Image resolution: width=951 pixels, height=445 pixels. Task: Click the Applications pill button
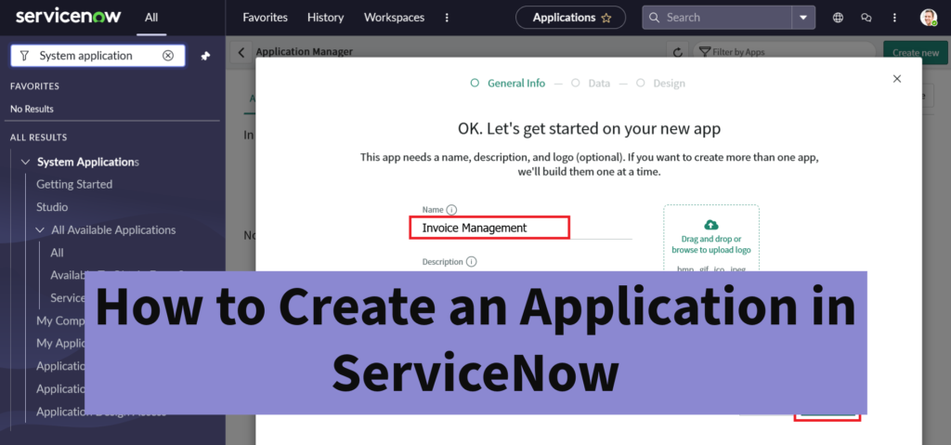tap(570, 18)
